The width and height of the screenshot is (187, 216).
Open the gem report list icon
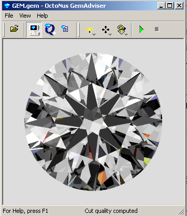[65, 29]
